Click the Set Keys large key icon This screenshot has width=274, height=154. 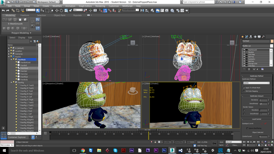[x=214, y=143]
